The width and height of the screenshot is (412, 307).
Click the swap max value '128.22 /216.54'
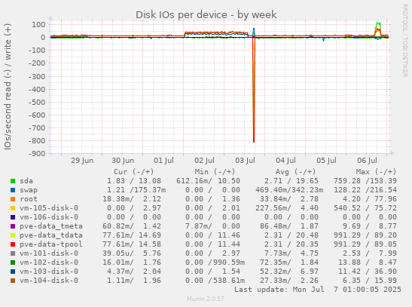click(365, 190)
